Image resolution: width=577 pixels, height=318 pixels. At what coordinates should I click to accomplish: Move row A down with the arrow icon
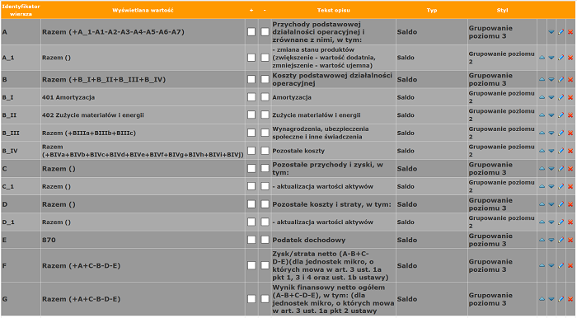pyautogui.click(x=551, y=32)
